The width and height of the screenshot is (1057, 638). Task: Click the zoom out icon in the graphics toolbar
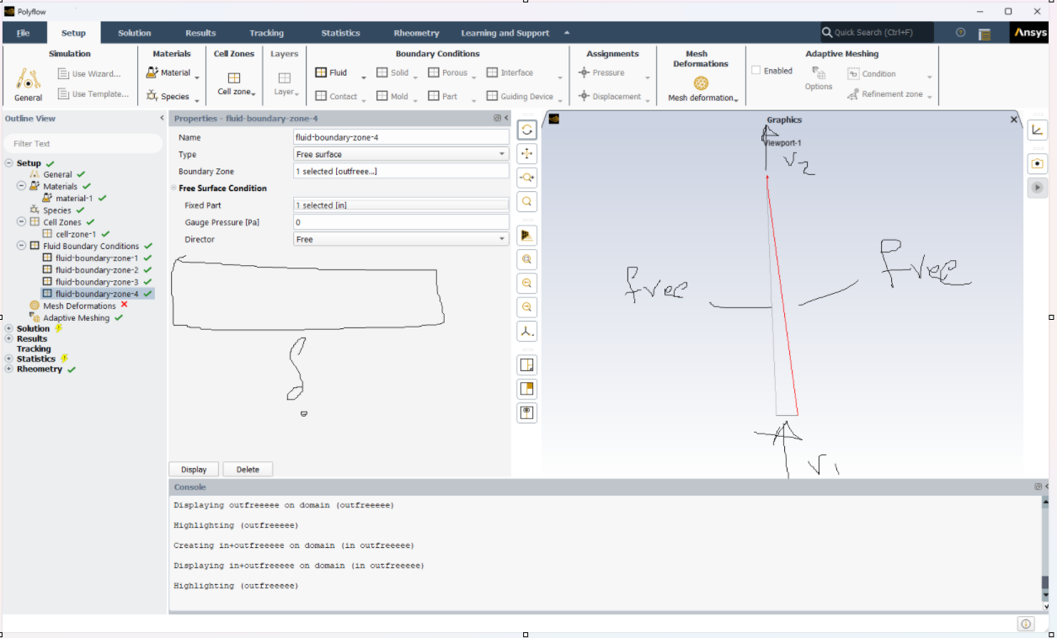[527, 307]
